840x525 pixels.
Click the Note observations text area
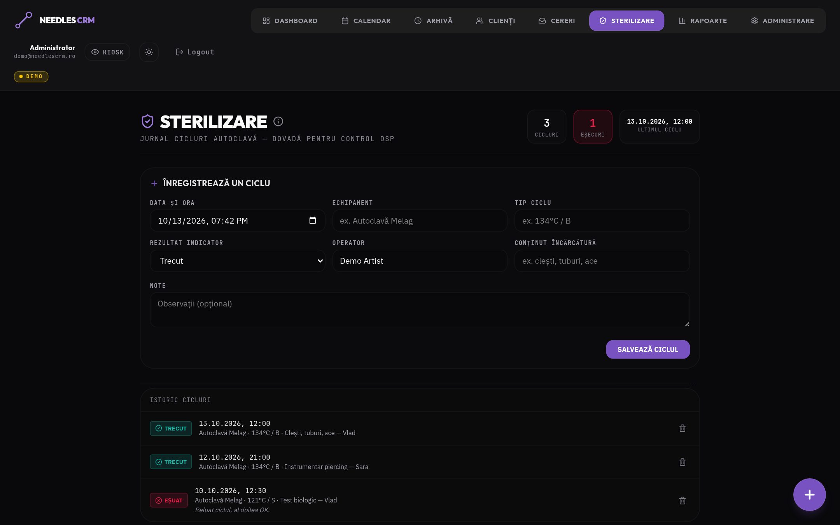pyautogui.click(x=420, y=310)
